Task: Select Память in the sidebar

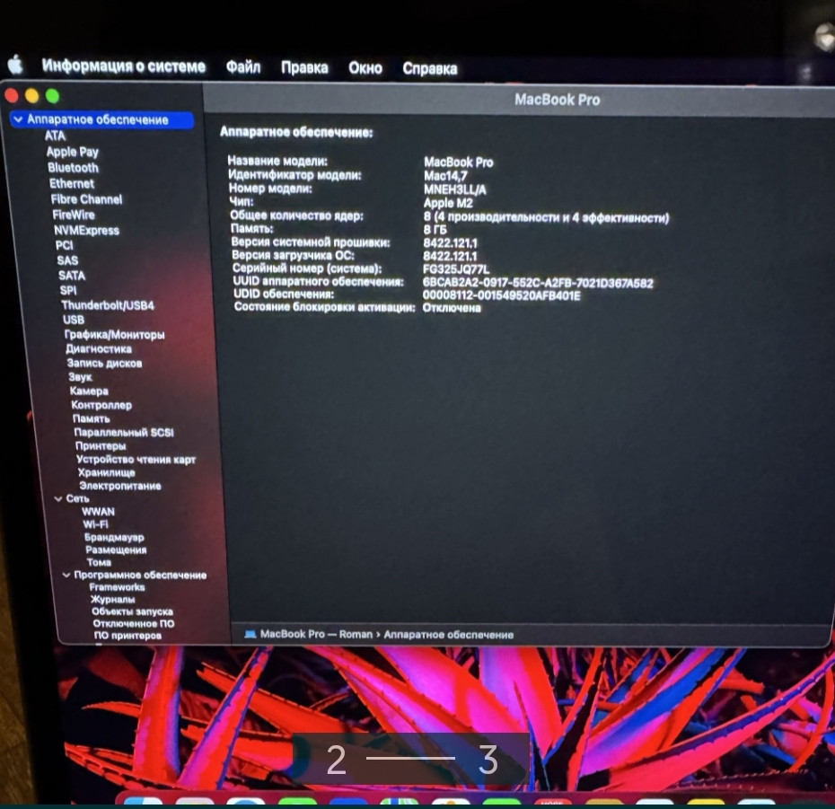Action: point(88,418)
